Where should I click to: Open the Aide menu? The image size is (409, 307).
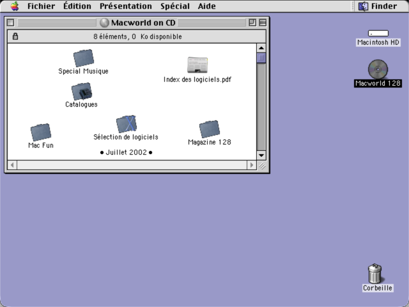point(206,6)
